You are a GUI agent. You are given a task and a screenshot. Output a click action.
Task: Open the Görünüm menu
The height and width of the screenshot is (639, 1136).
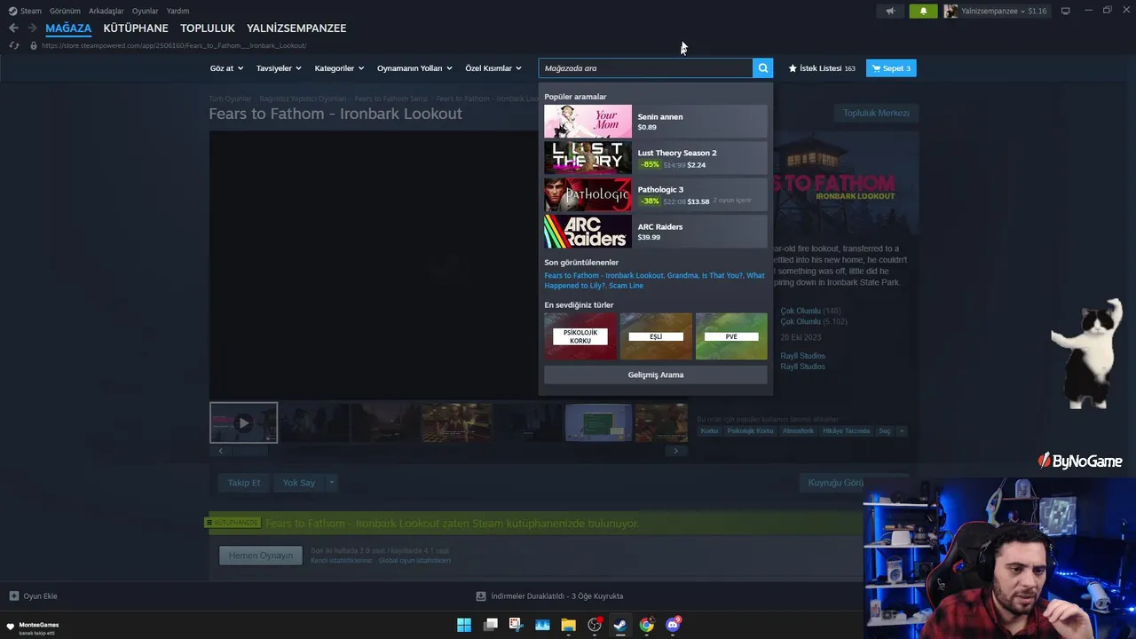[x=65, y=11]
